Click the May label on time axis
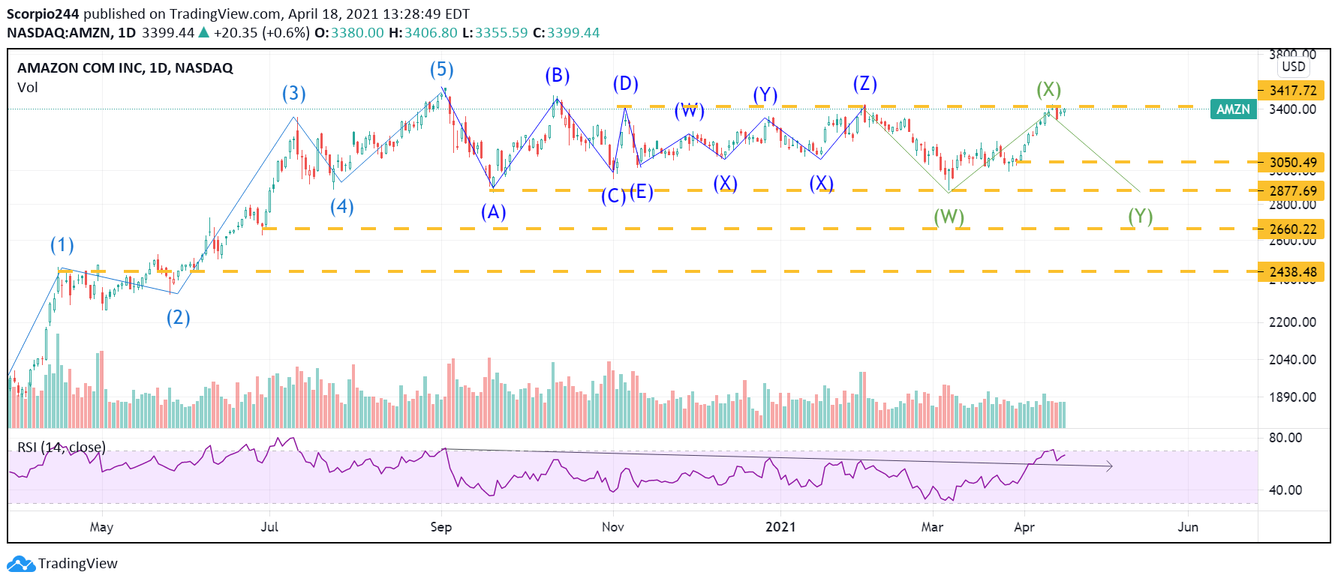 click(102, 527)
